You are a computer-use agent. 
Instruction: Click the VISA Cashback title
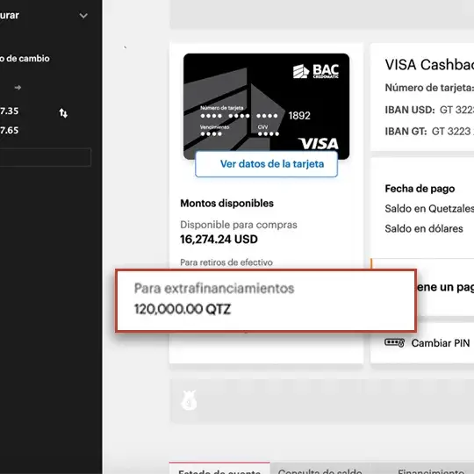pyautogui.click(x=429, y=65)
